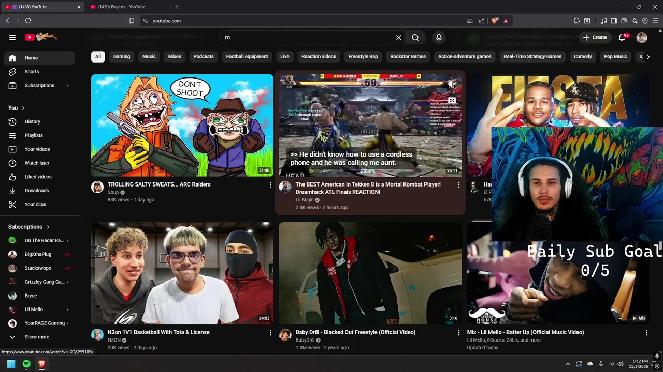Open Brave Rewards triangle icon
Screen dimensions: 663x372
tap(505, 21)
